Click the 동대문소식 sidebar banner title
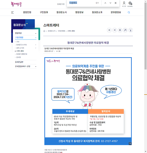The image size is (147, 153). tap(19, 25)
